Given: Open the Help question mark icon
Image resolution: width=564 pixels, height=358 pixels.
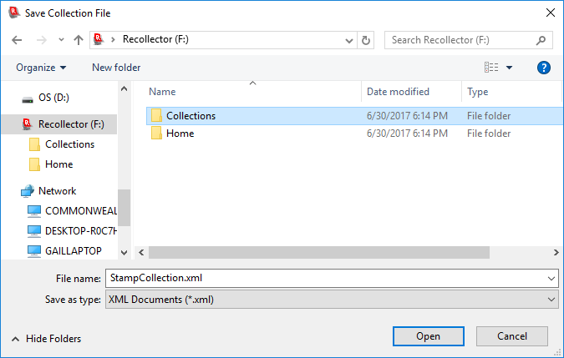Looking at the screenshot, I should coord(544,68).
